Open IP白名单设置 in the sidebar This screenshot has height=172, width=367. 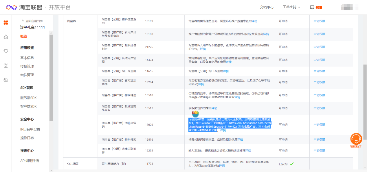(30, 129)
